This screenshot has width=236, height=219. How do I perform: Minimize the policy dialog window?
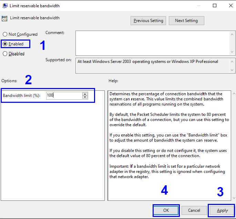[199, 6]
